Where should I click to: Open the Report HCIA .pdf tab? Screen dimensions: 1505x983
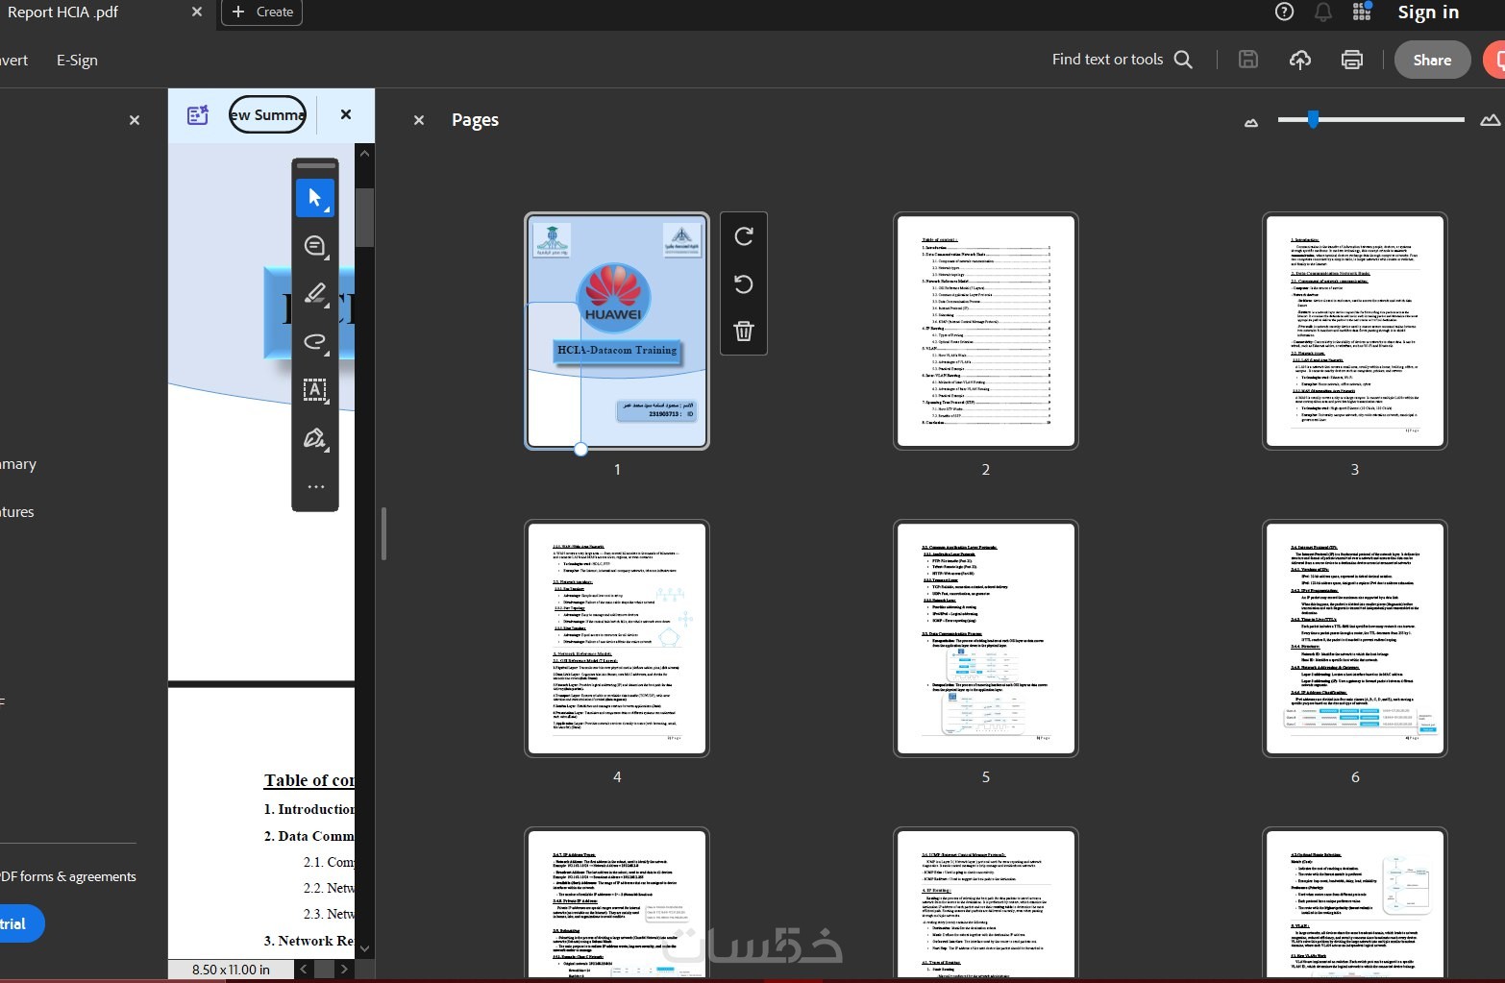tap(63, 12)
